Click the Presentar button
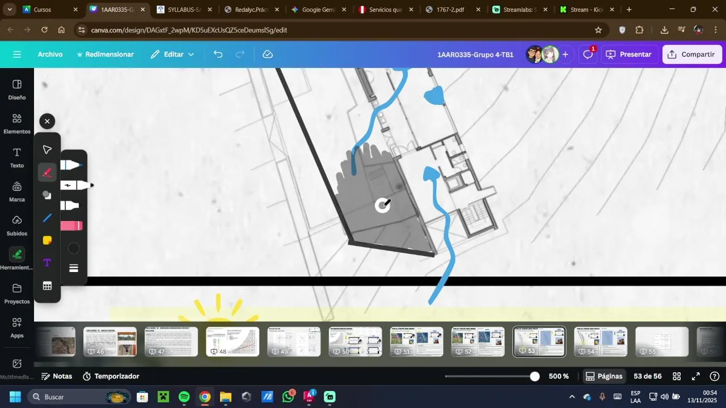 pos(630,54)
